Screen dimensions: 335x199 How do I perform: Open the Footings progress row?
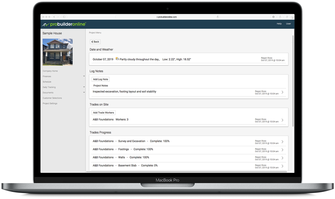coord(188,150)
